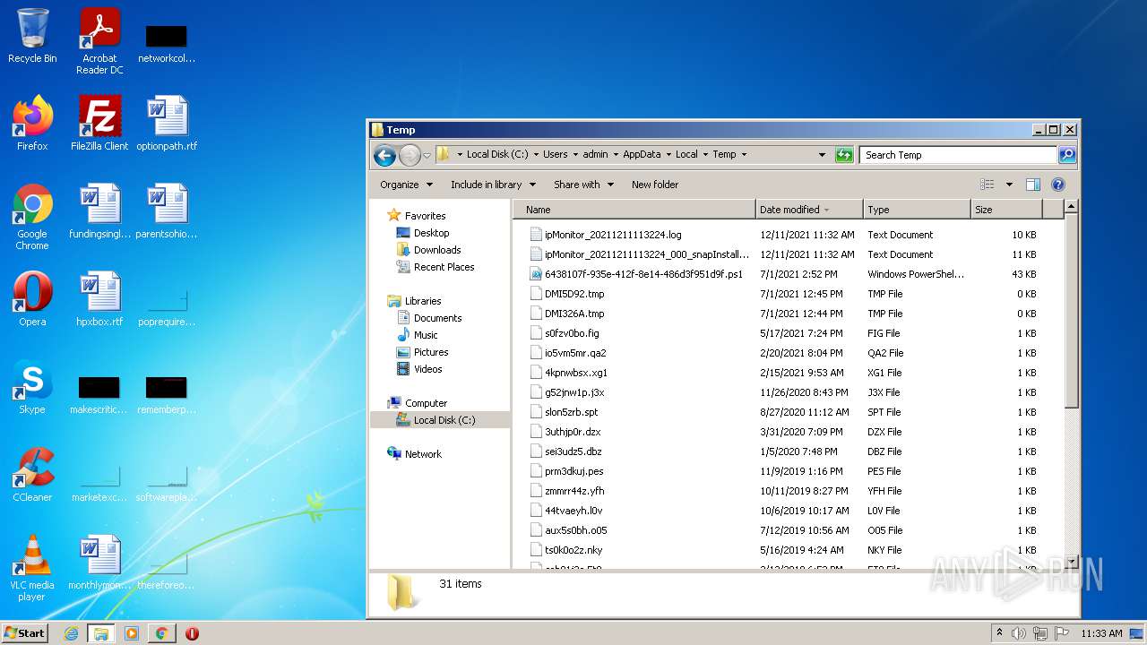Sort by Type column header
1147x645 pixels.
pyautogui.click(x=917, y=210)
